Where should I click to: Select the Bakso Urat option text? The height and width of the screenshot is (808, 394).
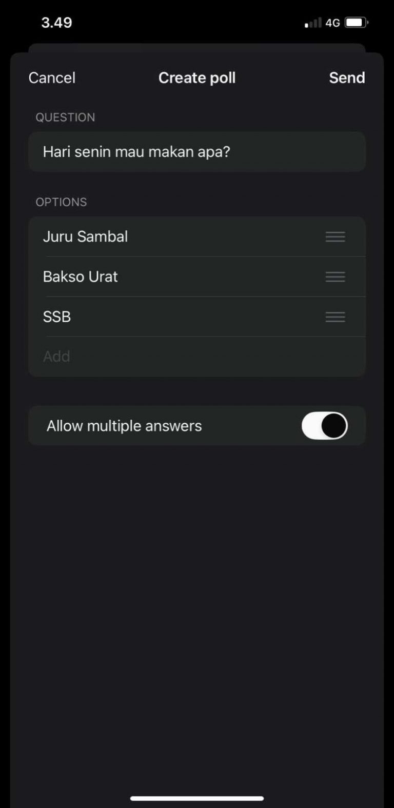(81, 277)
